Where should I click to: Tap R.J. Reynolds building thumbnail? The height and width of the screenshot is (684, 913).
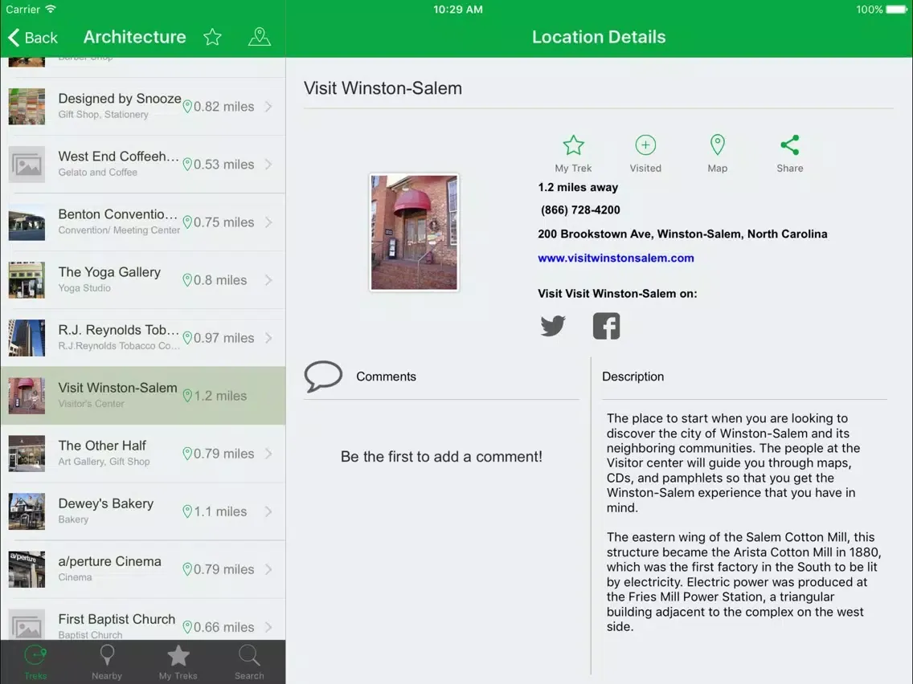point(27,338)
